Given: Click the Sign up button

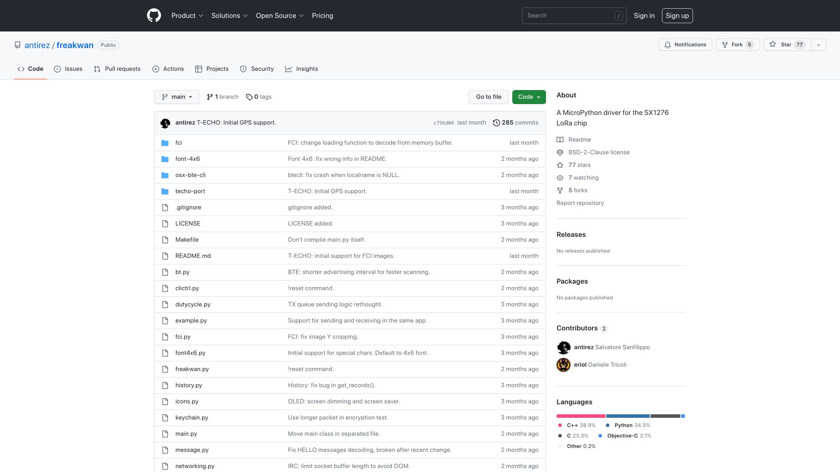Looking at the screenshot, I should point(677,16).
